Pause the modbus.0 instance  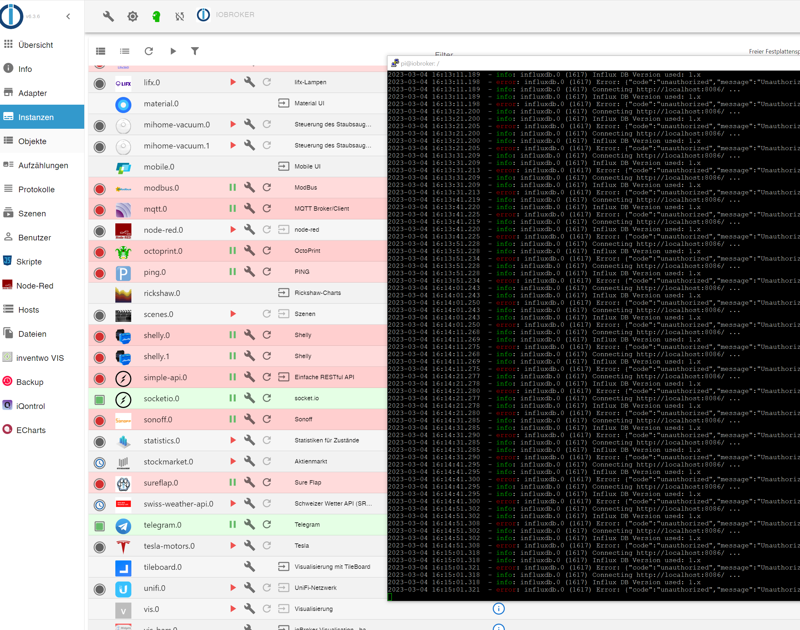point(233,187)
